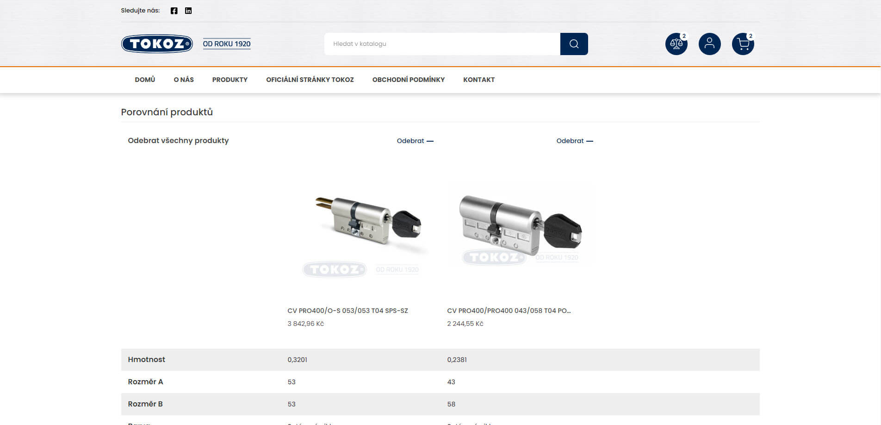Select the price 2 244,55 Kč
The width and height of the screenshot is (881, 425).
(465, 324)
